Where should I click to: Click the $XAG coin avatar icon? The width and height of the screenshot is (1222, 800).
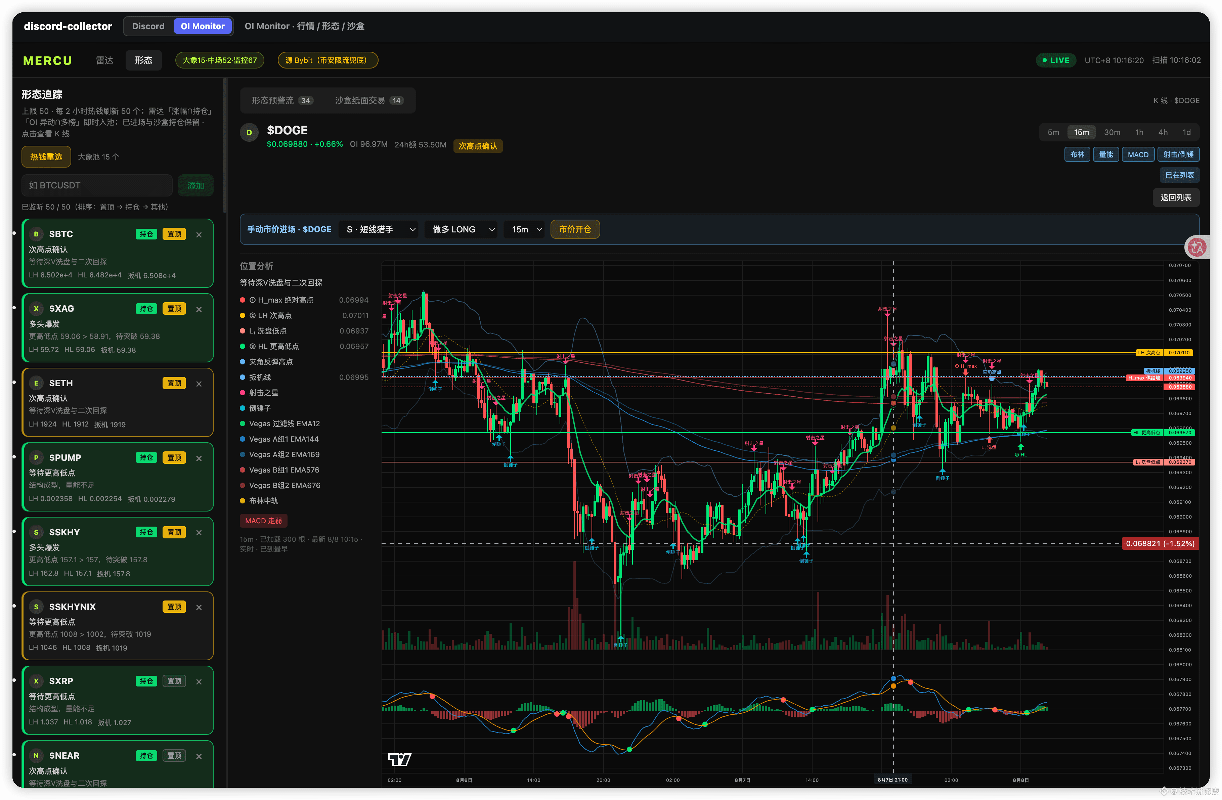coord(36,309)
